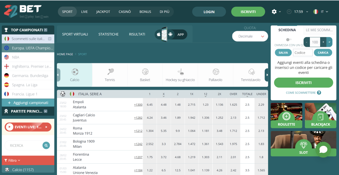Open the Quota Decimale dropdown
The image size is (339, 175).
(250, 36)
